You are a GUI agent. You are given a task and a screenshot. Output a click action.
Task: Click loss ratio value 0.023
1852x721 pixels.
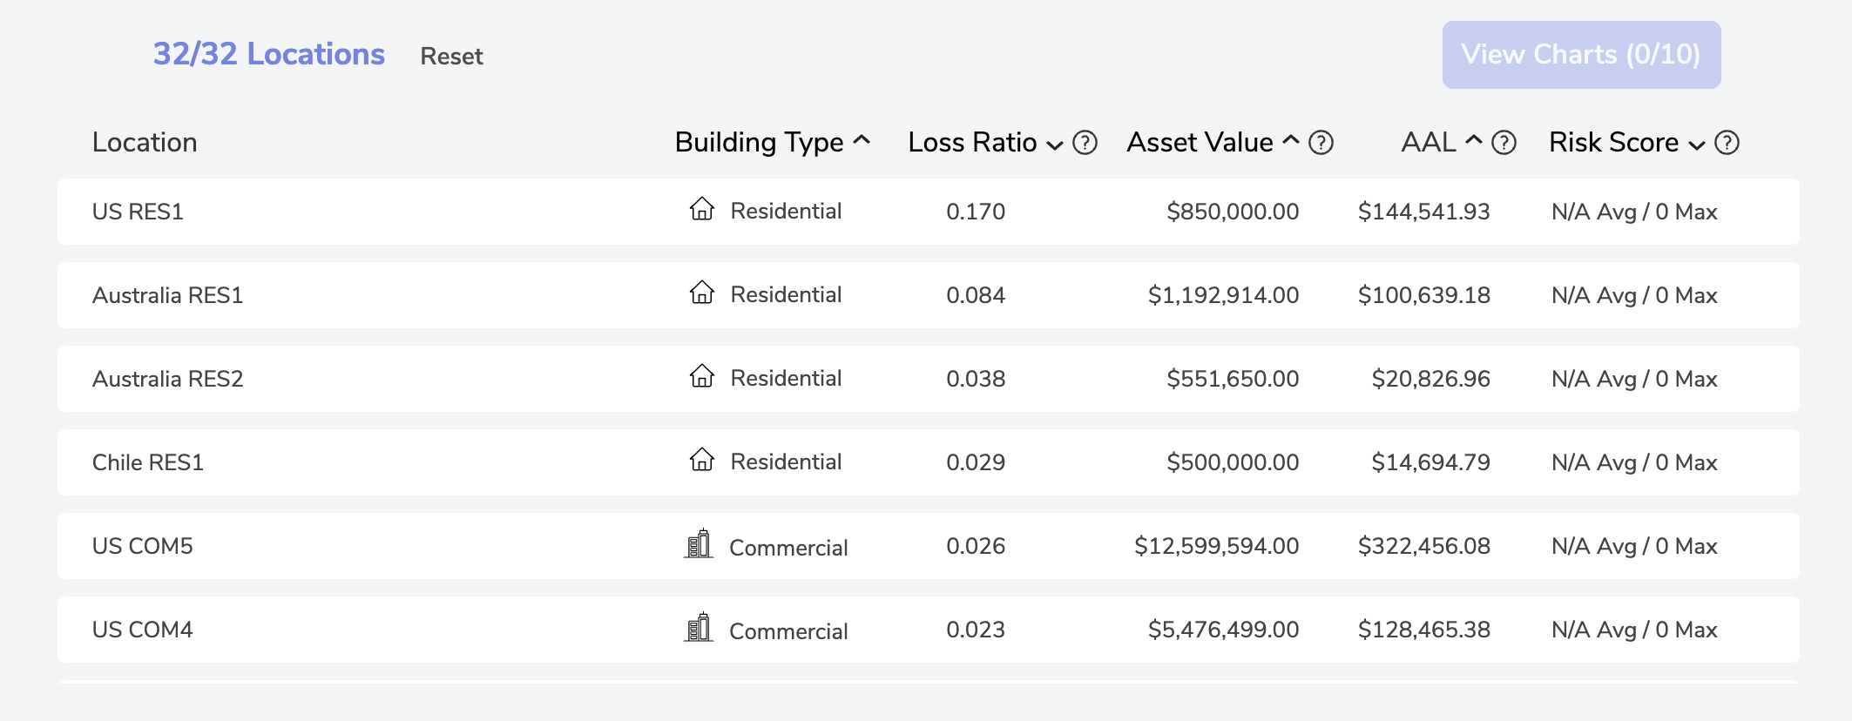(x=976, y=630)
